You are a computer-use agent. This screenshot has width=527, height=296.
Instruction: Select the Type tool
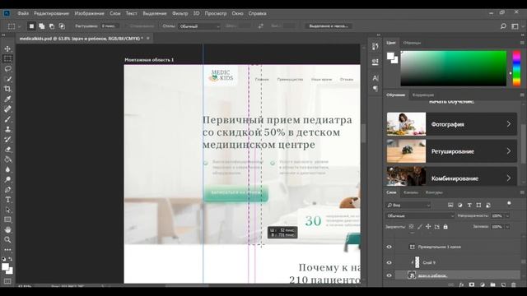(7, 200)
